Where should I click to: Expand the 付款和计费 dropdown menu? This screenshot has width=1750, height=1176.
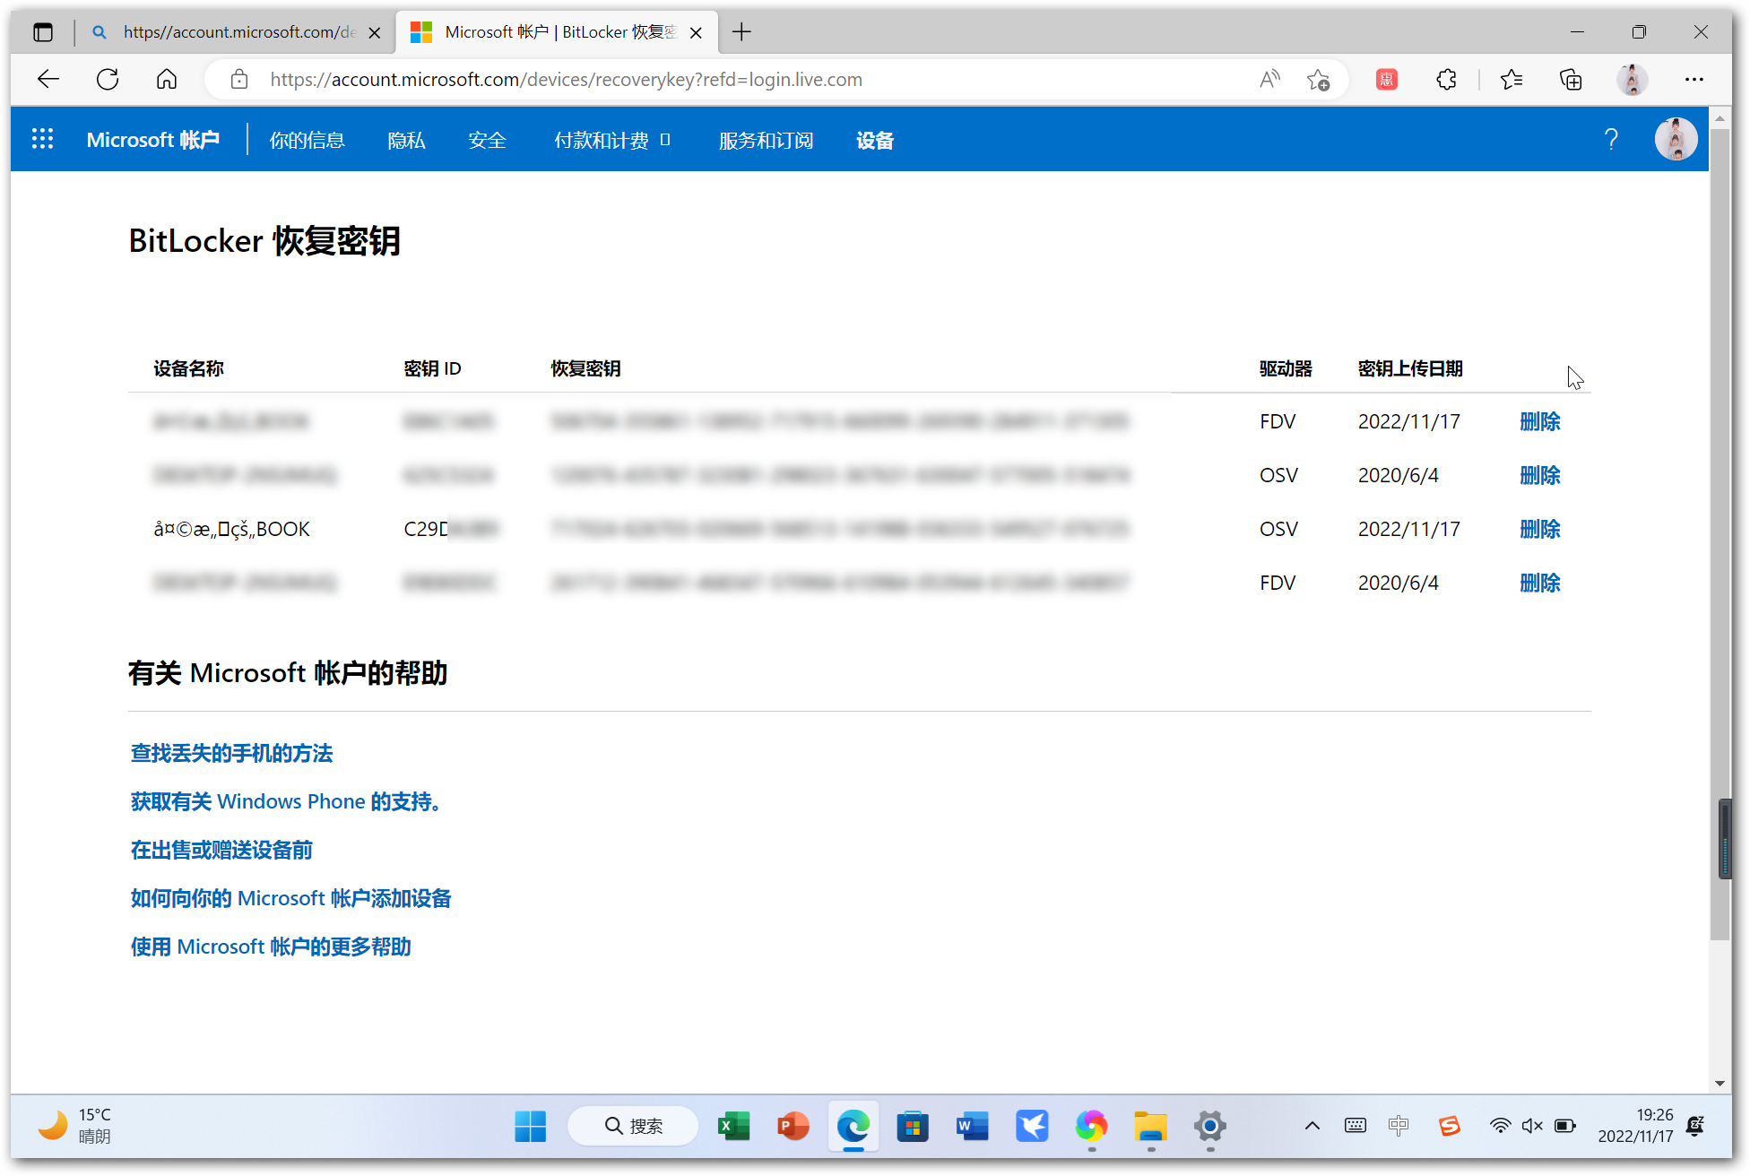[612, 141]
